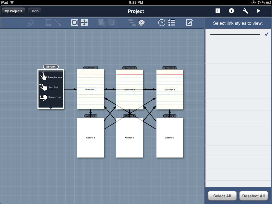Click the compose note icon
The height and width of the screenshot is (204, 272).
189,23
